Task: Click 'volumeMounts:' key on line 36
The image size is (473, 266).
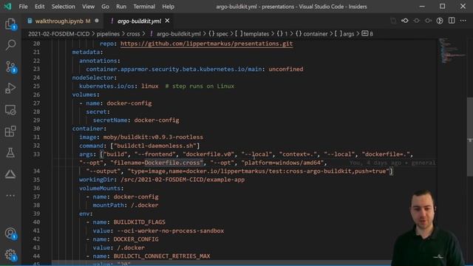Action: (x=101, y=188)
